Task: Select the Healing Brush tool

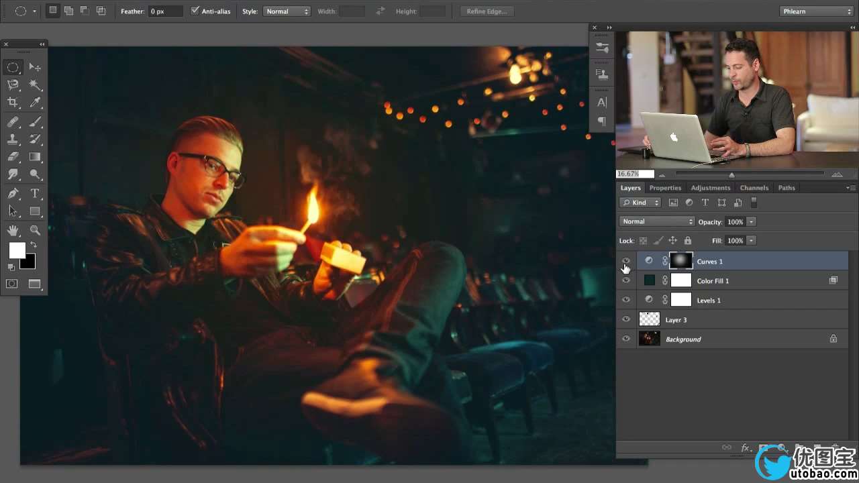Action: [13, 122]
